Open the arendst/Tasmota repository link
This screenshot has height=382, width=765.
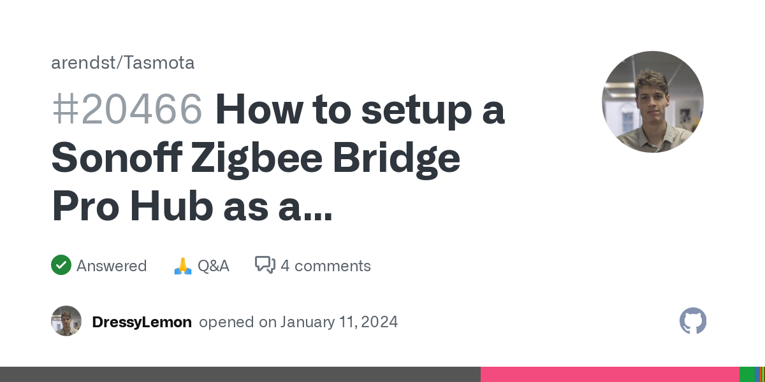(123, 62)
